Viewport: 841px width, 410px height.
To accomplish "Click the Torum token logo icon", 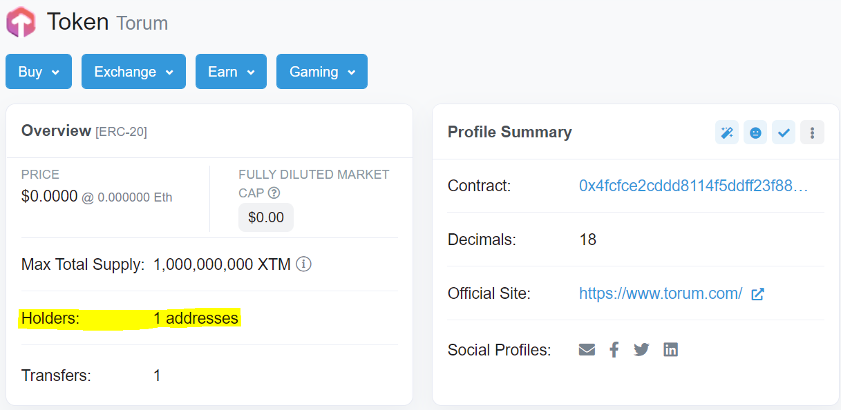I will tap(20, 21).
